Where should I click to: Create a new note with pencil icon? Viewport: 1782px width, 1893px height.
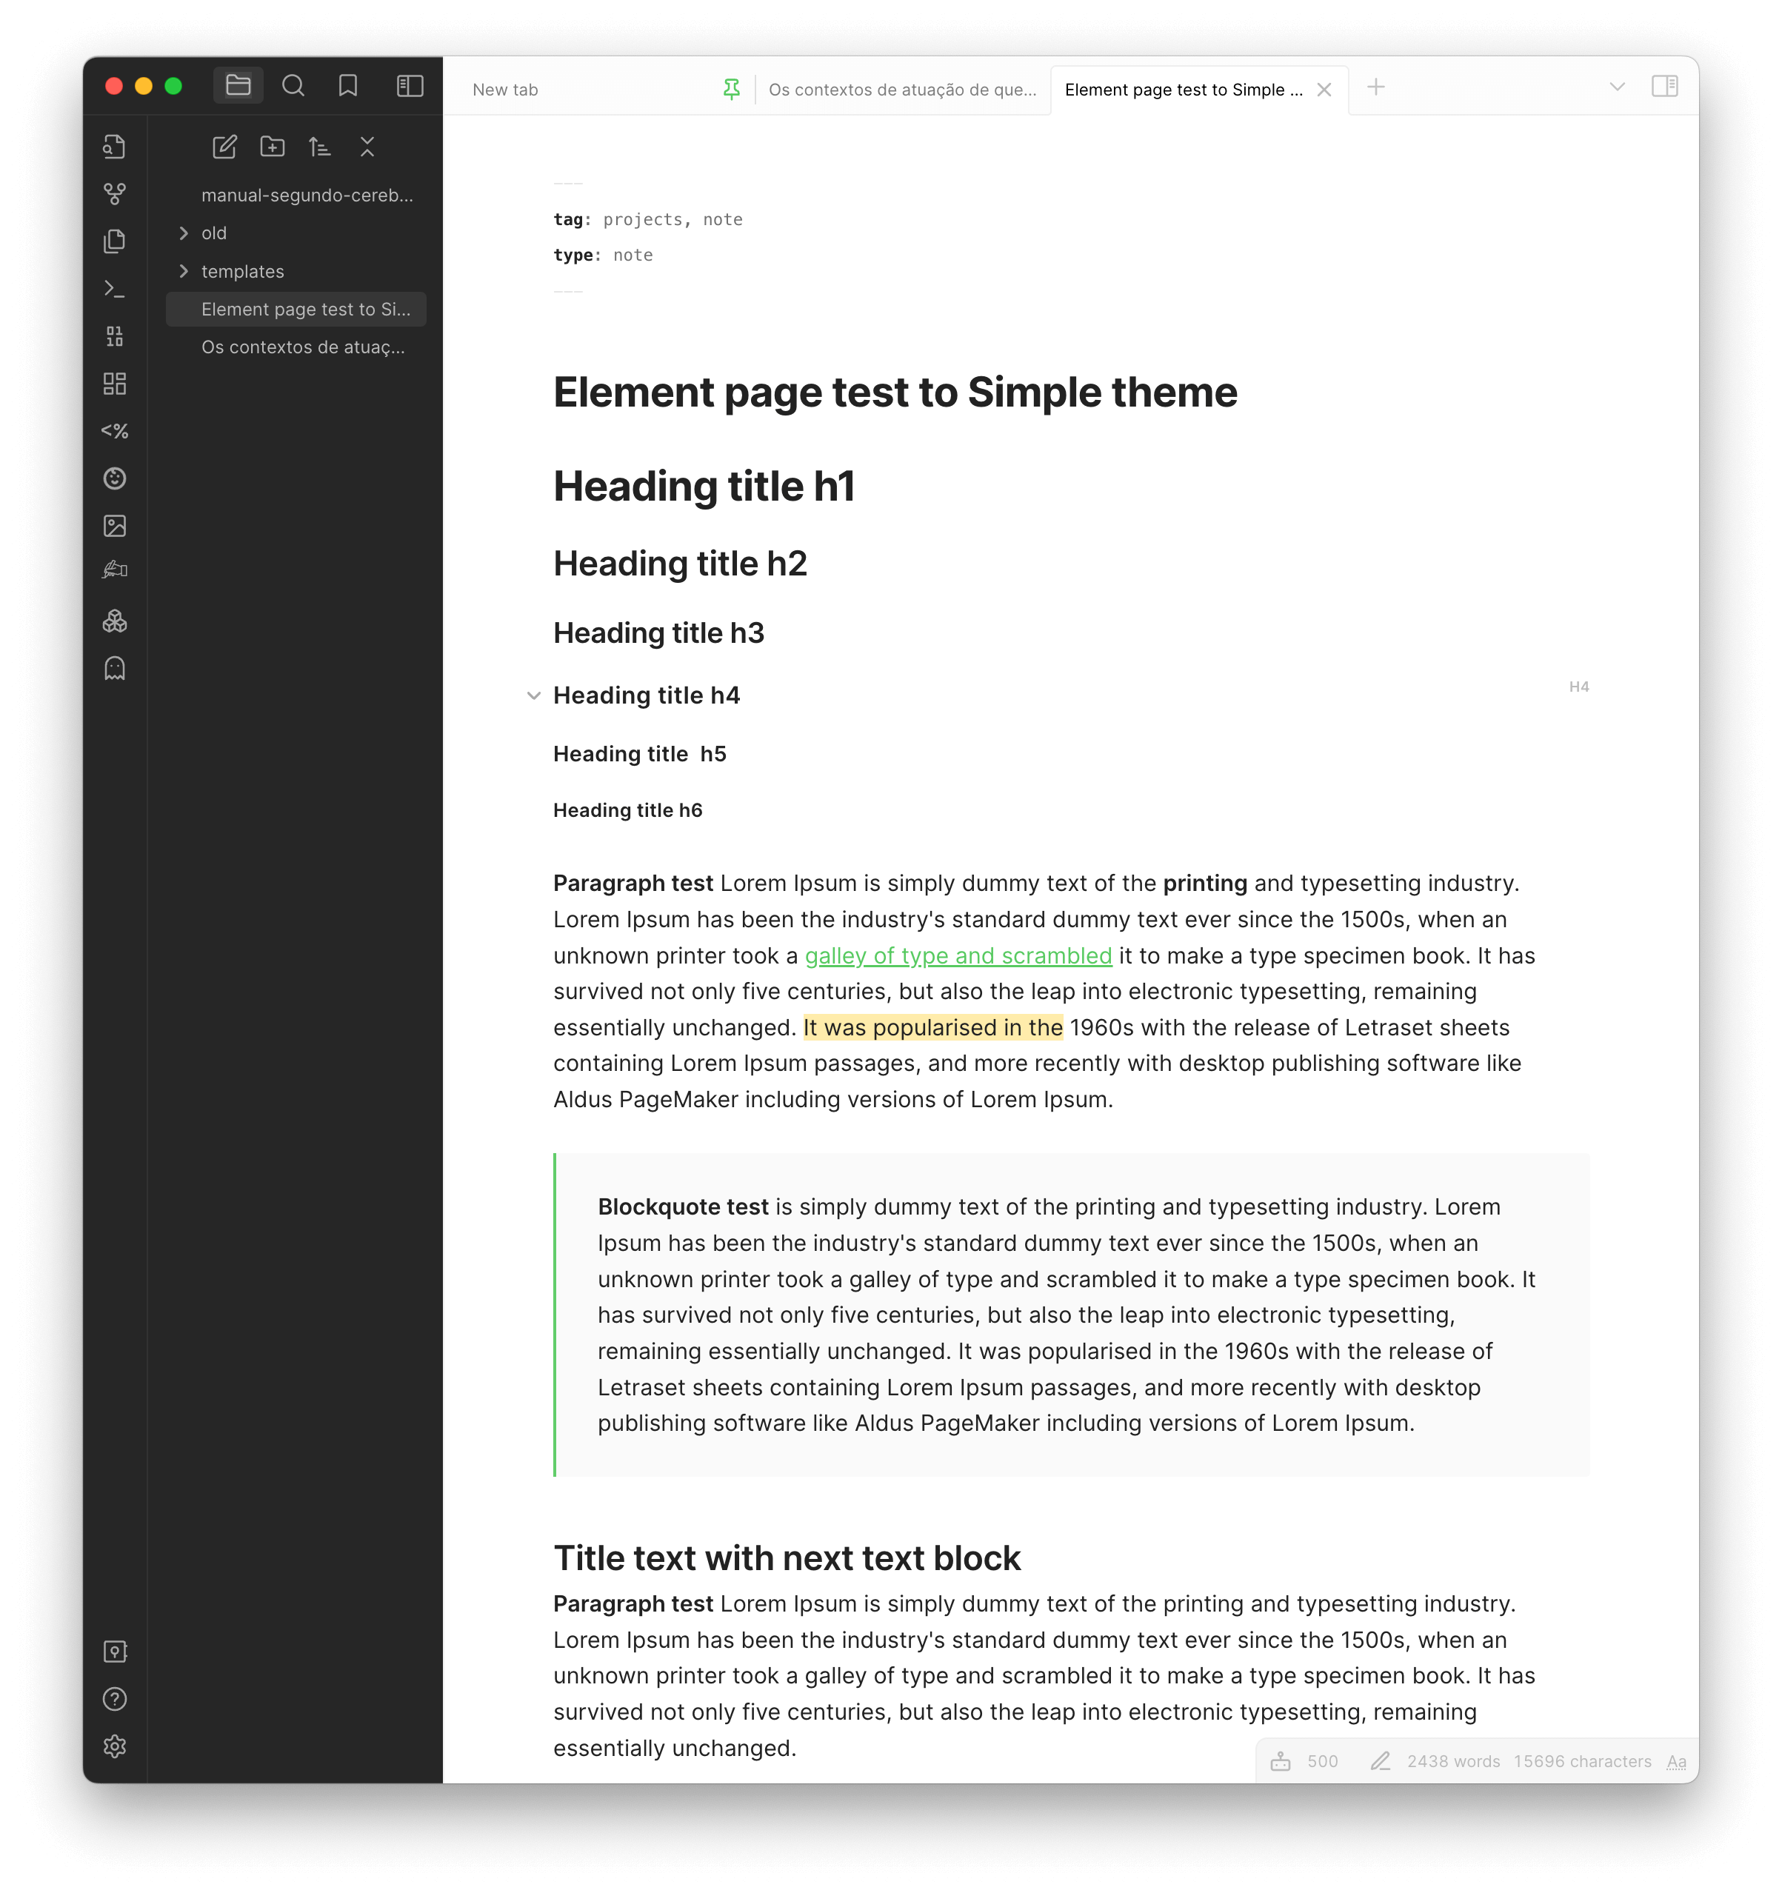coord(224,147)
